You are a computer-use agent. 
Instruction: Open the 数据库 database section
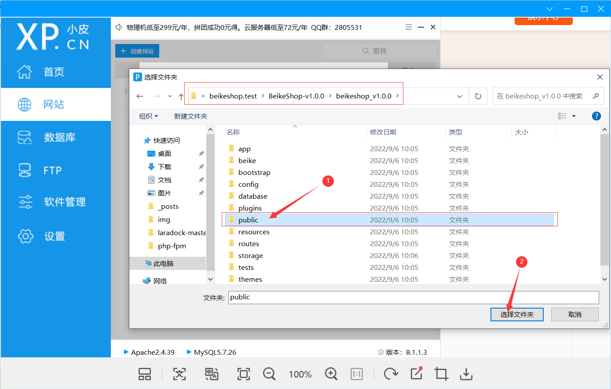[x=55, y=137]
